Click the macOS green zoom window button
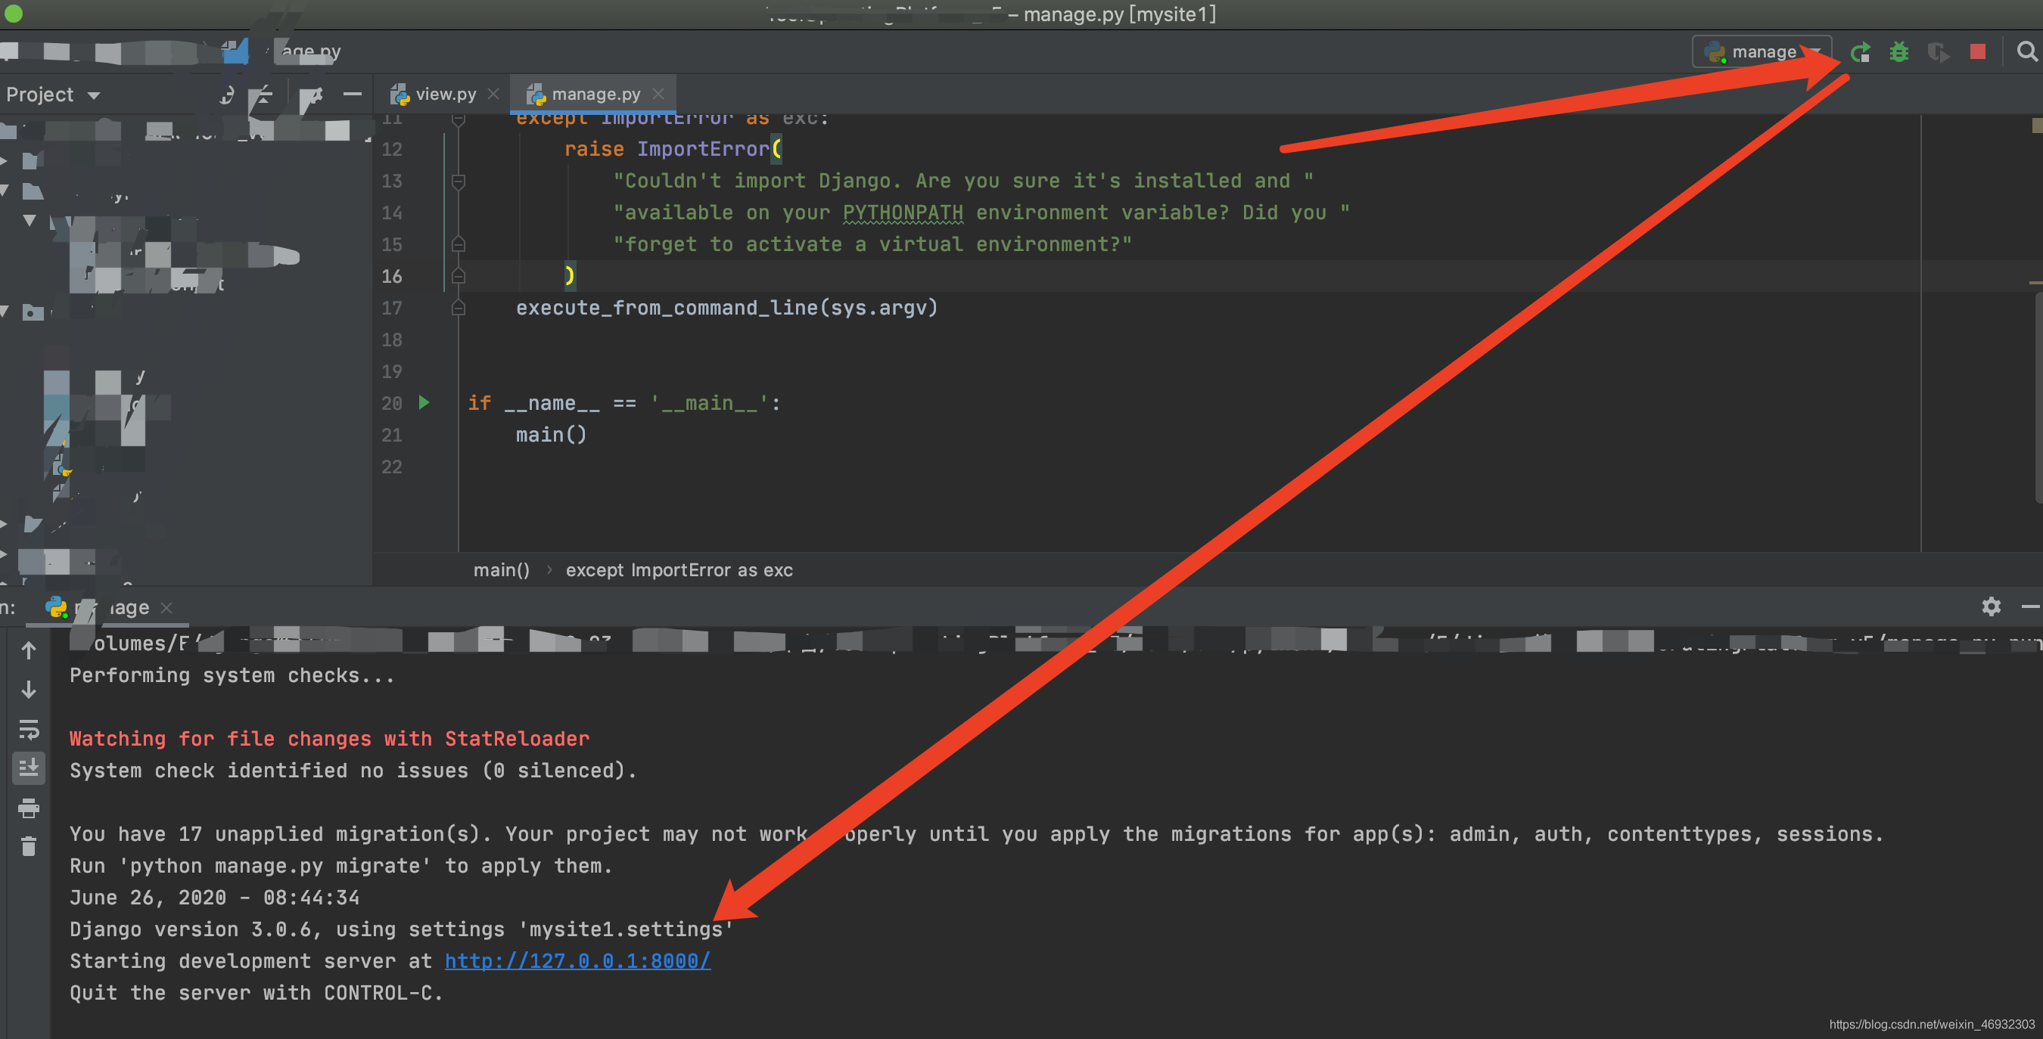 click(14, 13)
